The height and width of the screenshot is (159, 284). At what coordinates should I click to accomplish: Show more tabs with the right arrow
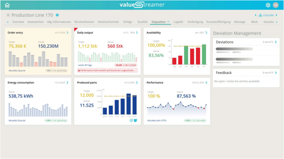pyautogui.click(x=276, y=22)
